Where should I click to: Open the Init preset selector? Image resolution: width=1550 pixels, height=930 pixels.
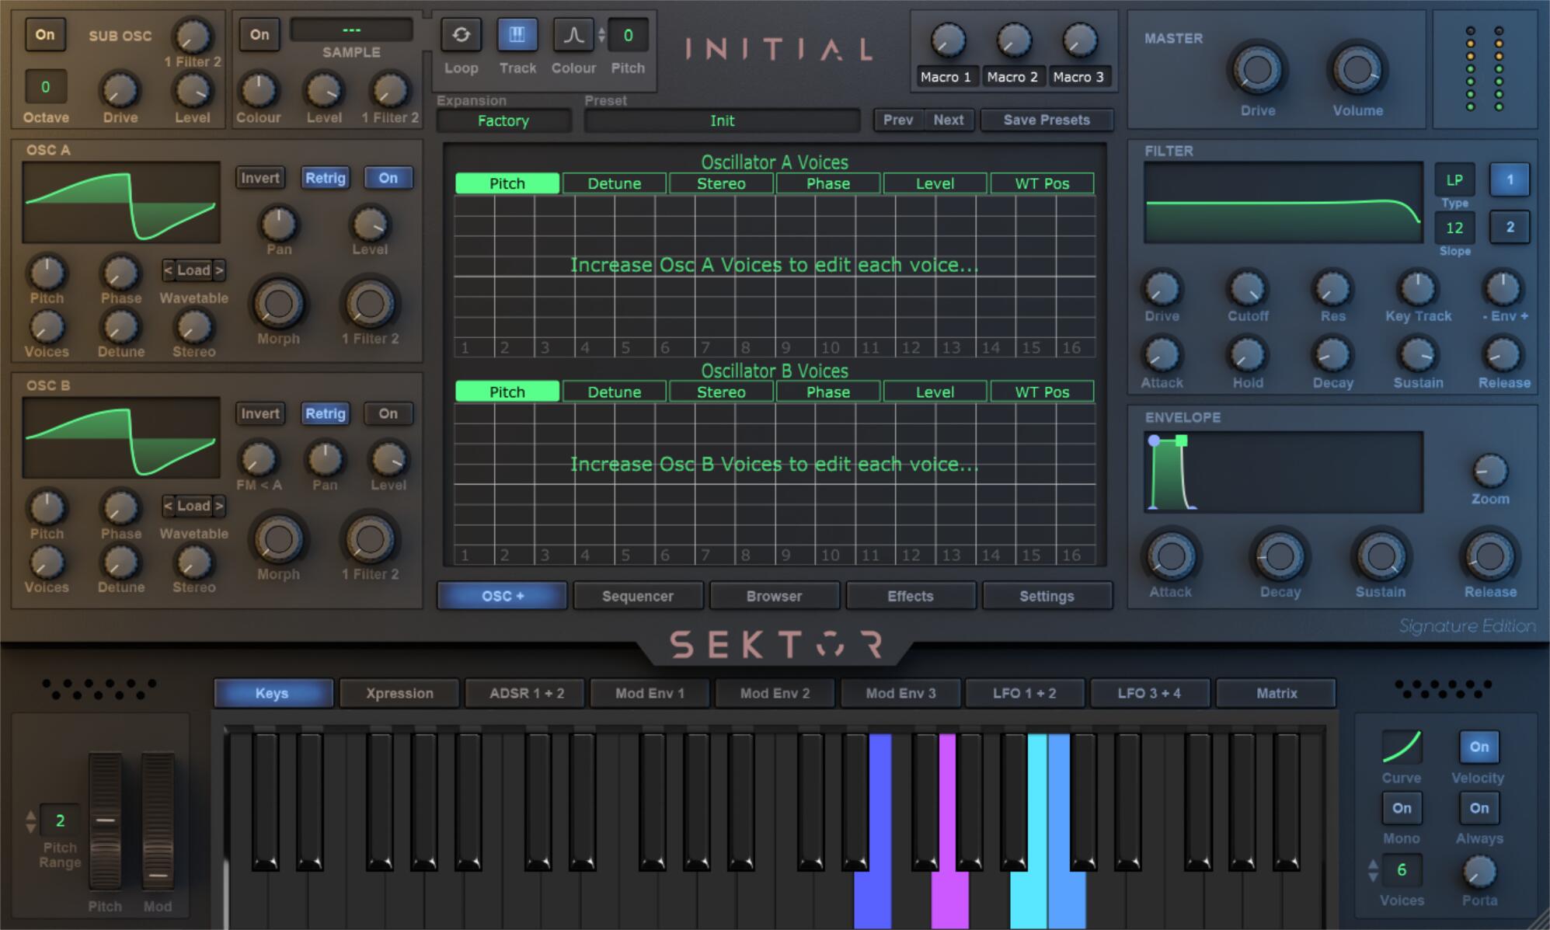click(722, 120)
